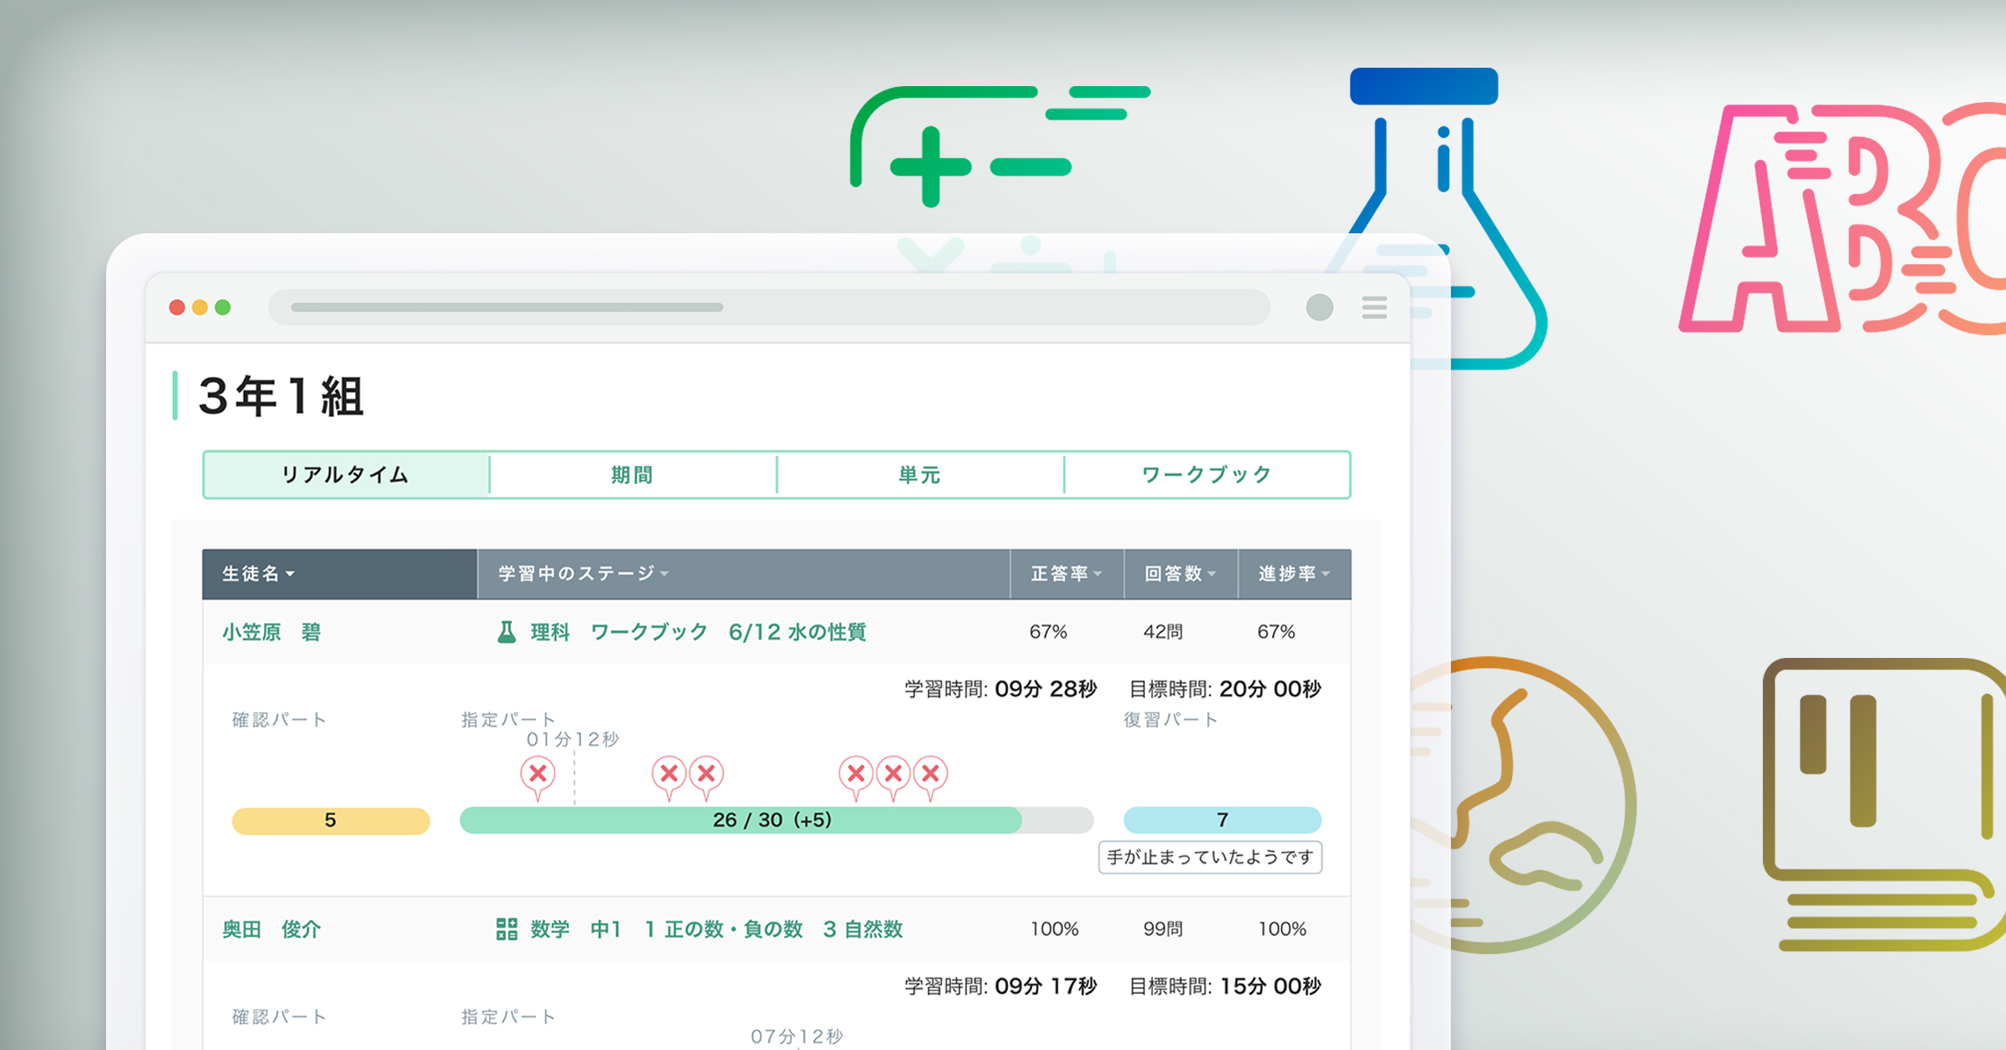Click 67% correct rate for 小笠原 碧
Screen dimensions: 2006x1050
(1048, 632)
